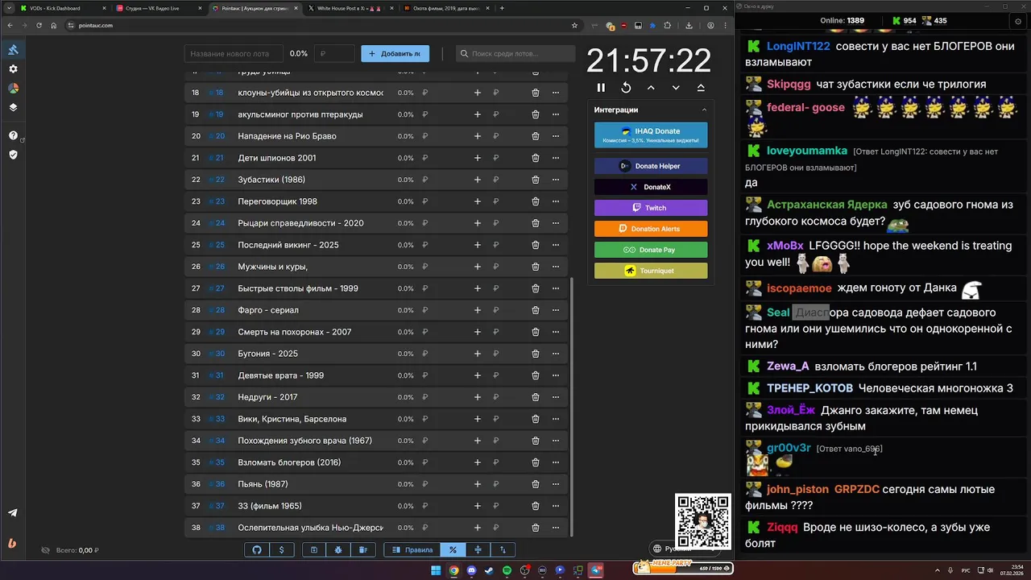
Task: Click the clear-all trash icon in the bottom toolbar
Action: [x=362, y=549]
